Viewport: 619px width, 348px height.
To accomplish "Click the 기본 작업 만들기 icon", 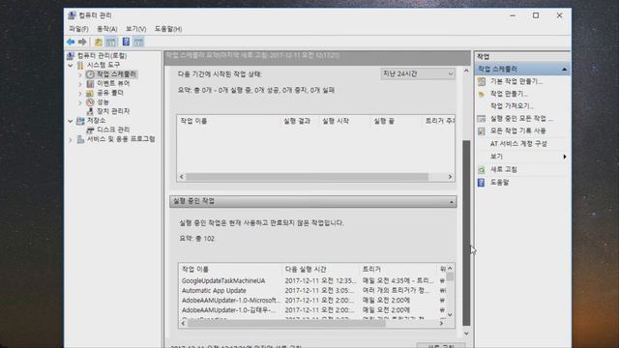I will coord(482,81).
